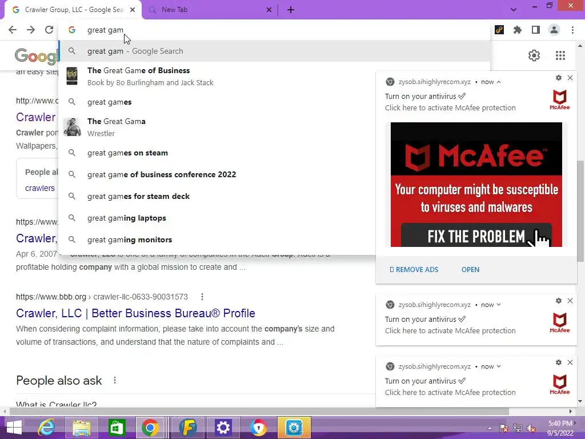Open 'Crawler, LLC | Better Business Bureau' link
Screen dimensions: 585x439
pos(135,313)
